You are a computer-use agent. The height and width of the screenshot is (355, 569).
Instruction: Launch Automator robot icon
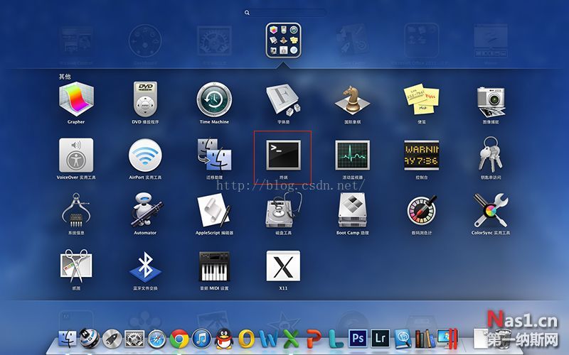point(146,211)
